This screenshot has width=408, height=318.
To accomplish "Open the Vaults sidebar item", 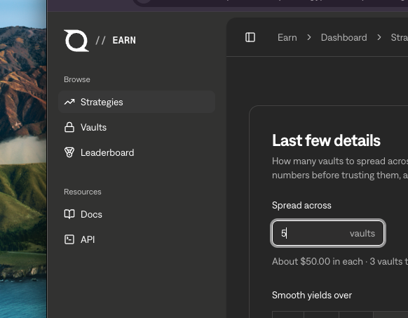I will point(137,127).
